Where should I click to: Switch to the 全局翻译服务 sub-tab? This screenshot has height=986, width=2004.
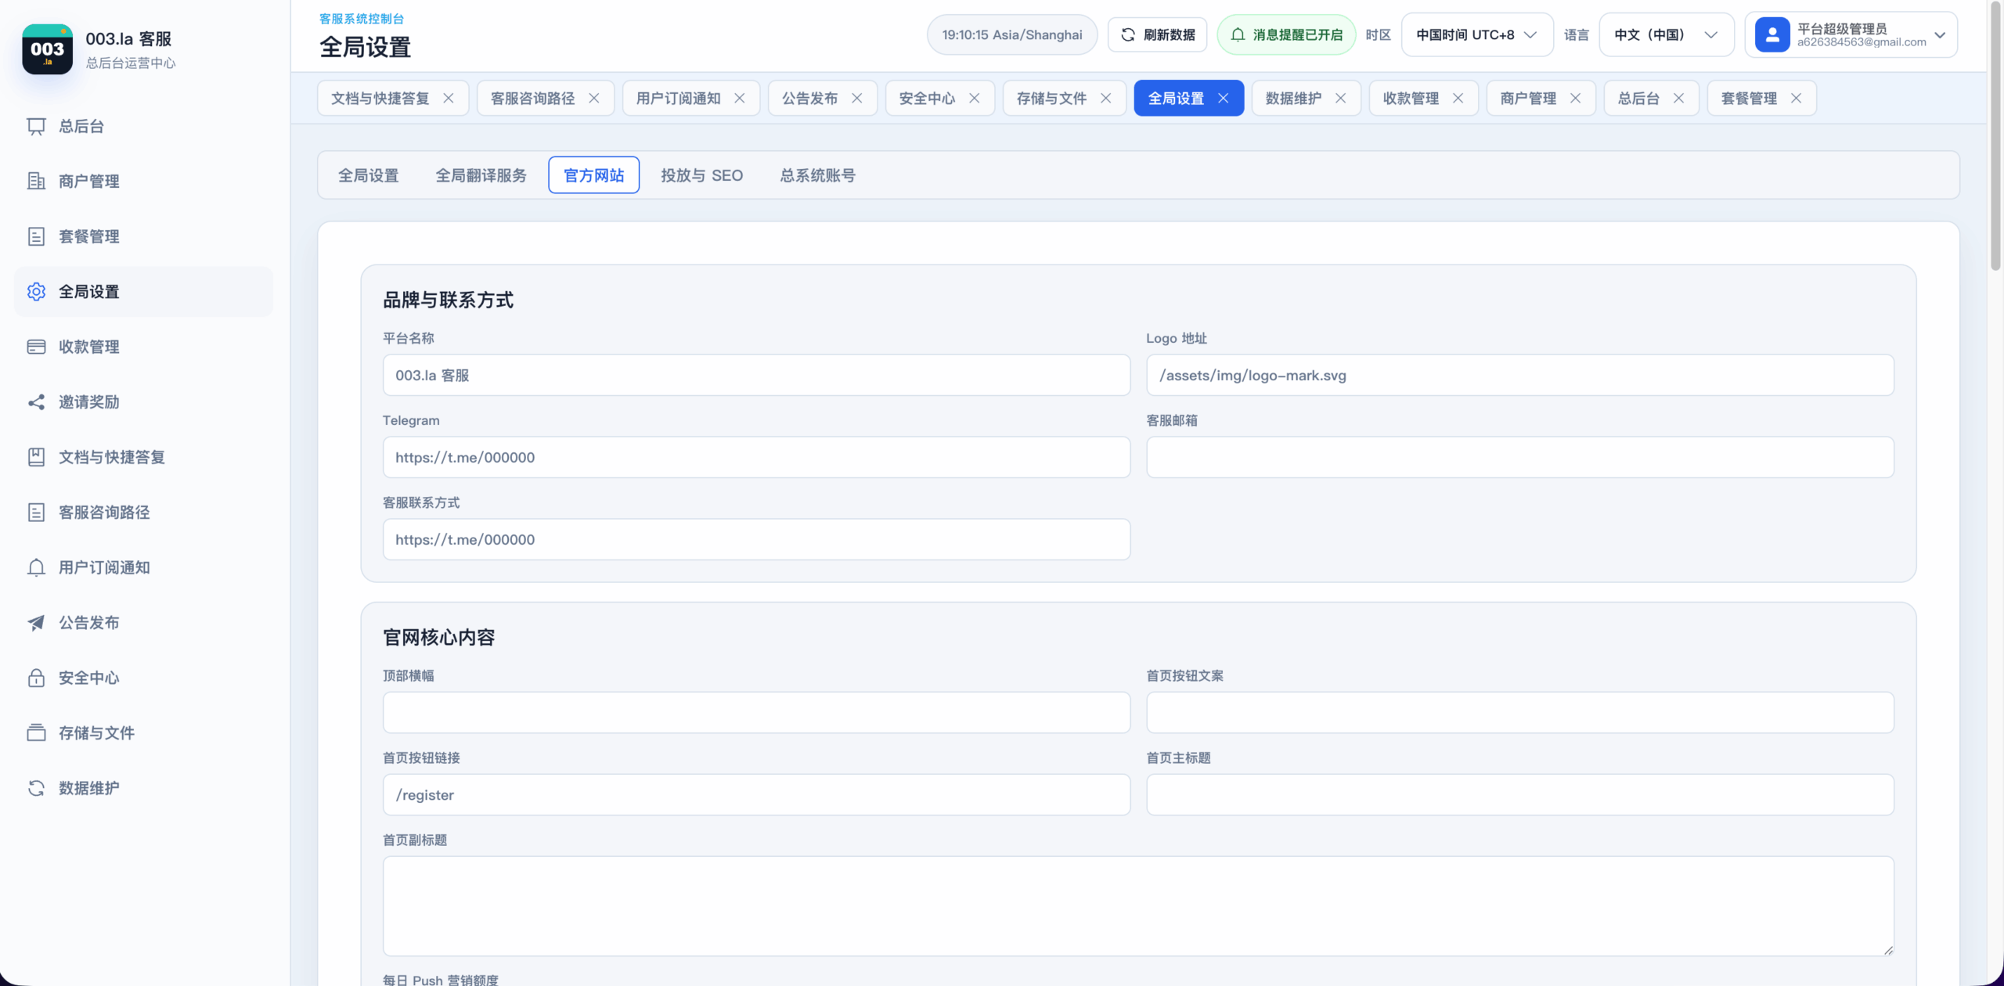click(481, 175)
